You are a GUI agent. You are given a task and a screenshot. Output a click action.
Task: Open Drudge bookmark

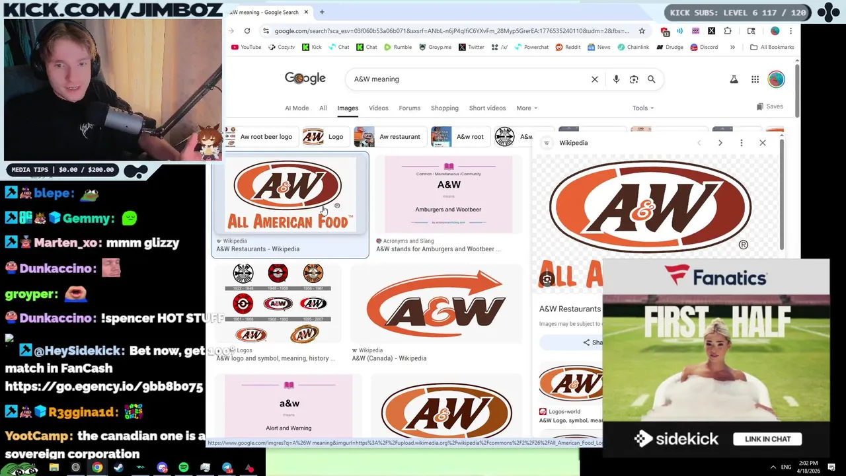click(x=670, y=47)
